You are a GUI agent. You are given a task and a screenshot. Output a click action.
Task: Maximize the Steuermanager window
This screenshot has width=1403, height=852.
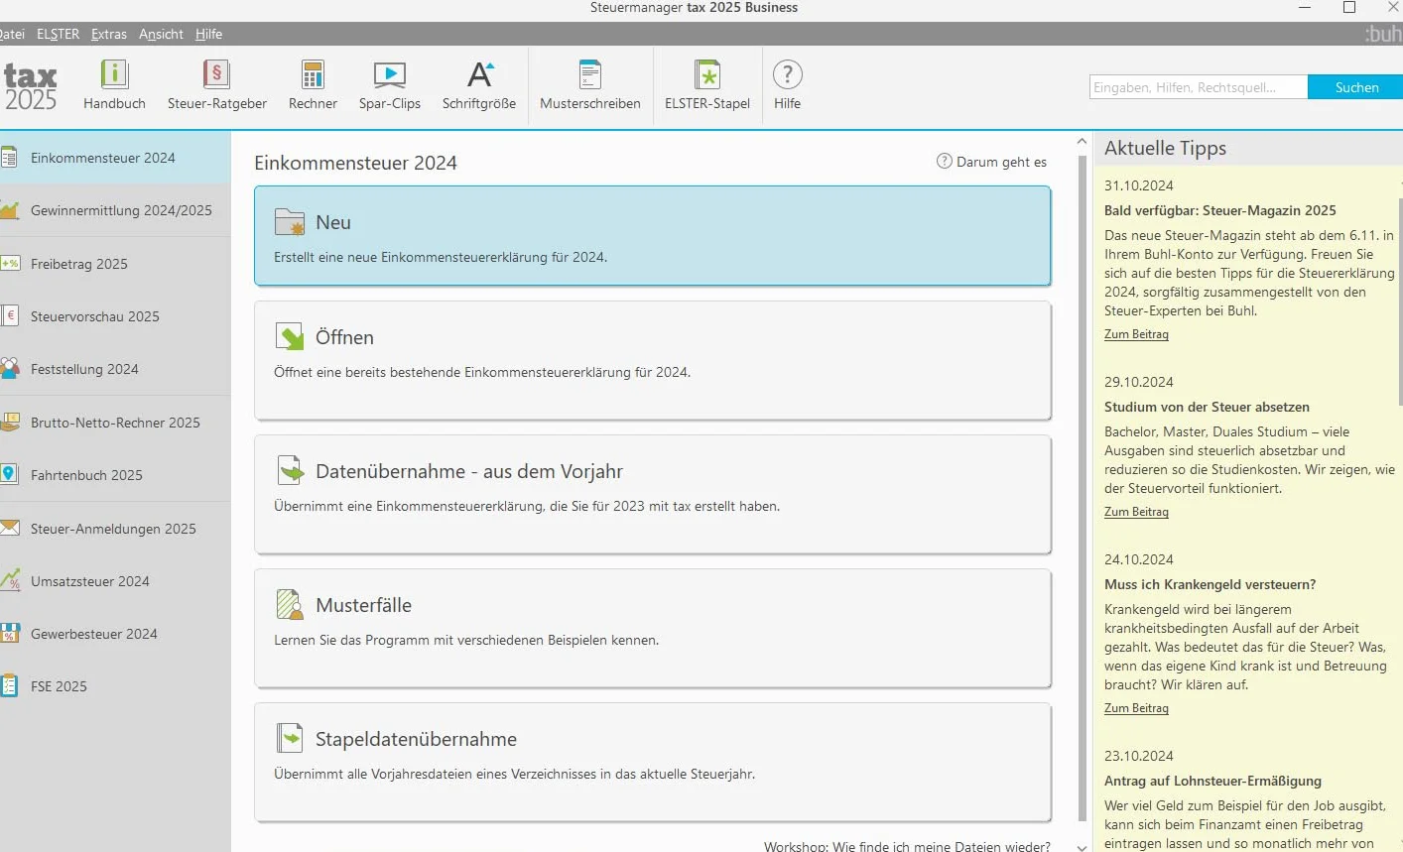pyautogui.click(x=1348, y=7)
